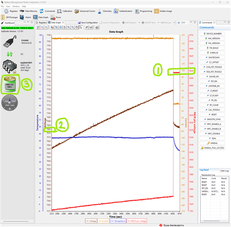
Task: Maximize the Commands panel
Action: [x=229, y=22]
